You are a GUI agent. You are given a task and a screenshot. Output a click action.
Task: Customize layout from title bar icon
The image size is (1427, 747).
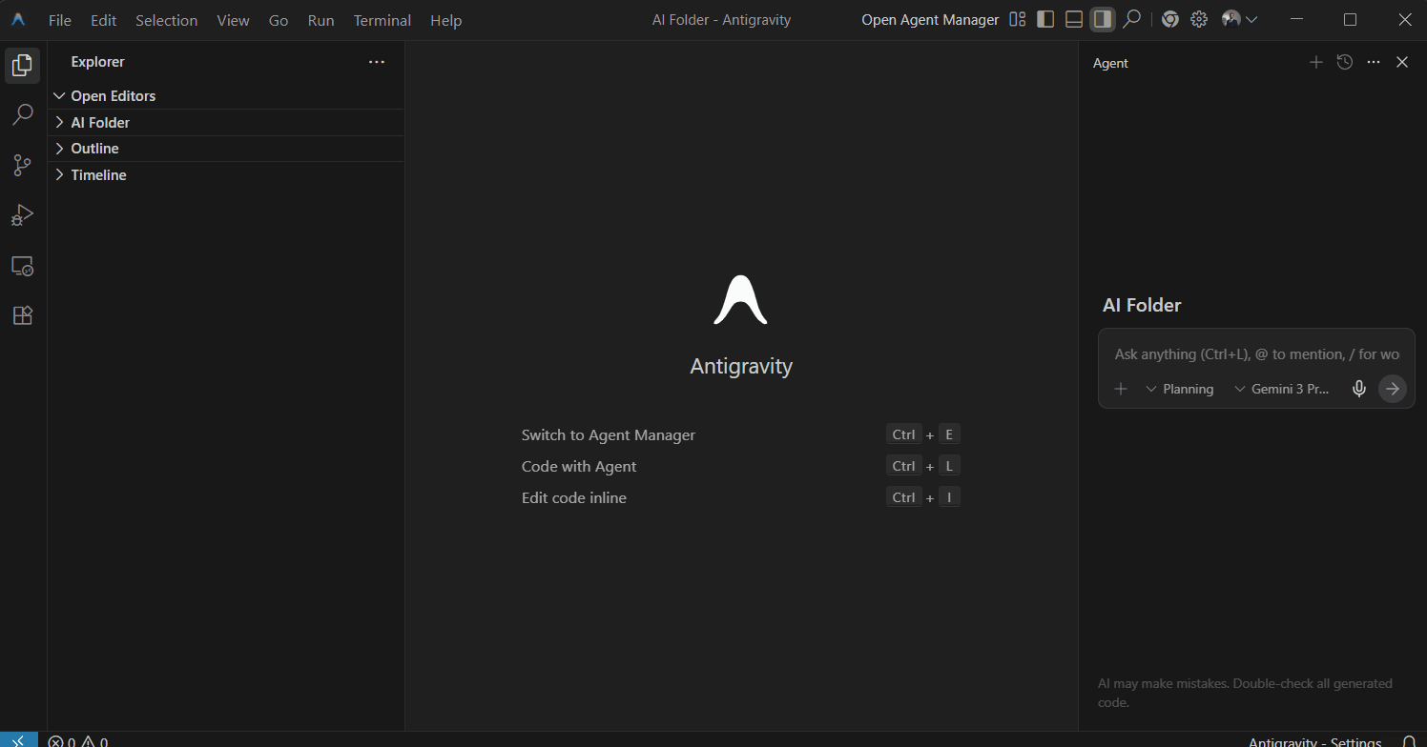click(x=1018, y=19)
